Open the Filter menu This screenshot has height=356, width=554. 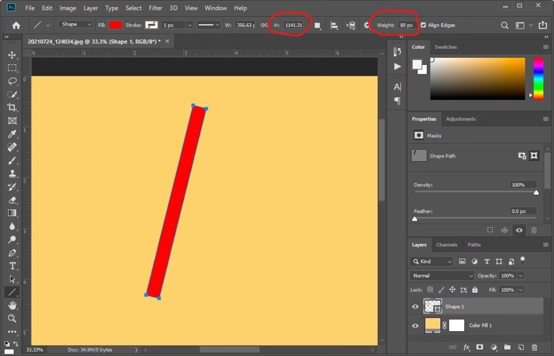click(x=155, y=8)
